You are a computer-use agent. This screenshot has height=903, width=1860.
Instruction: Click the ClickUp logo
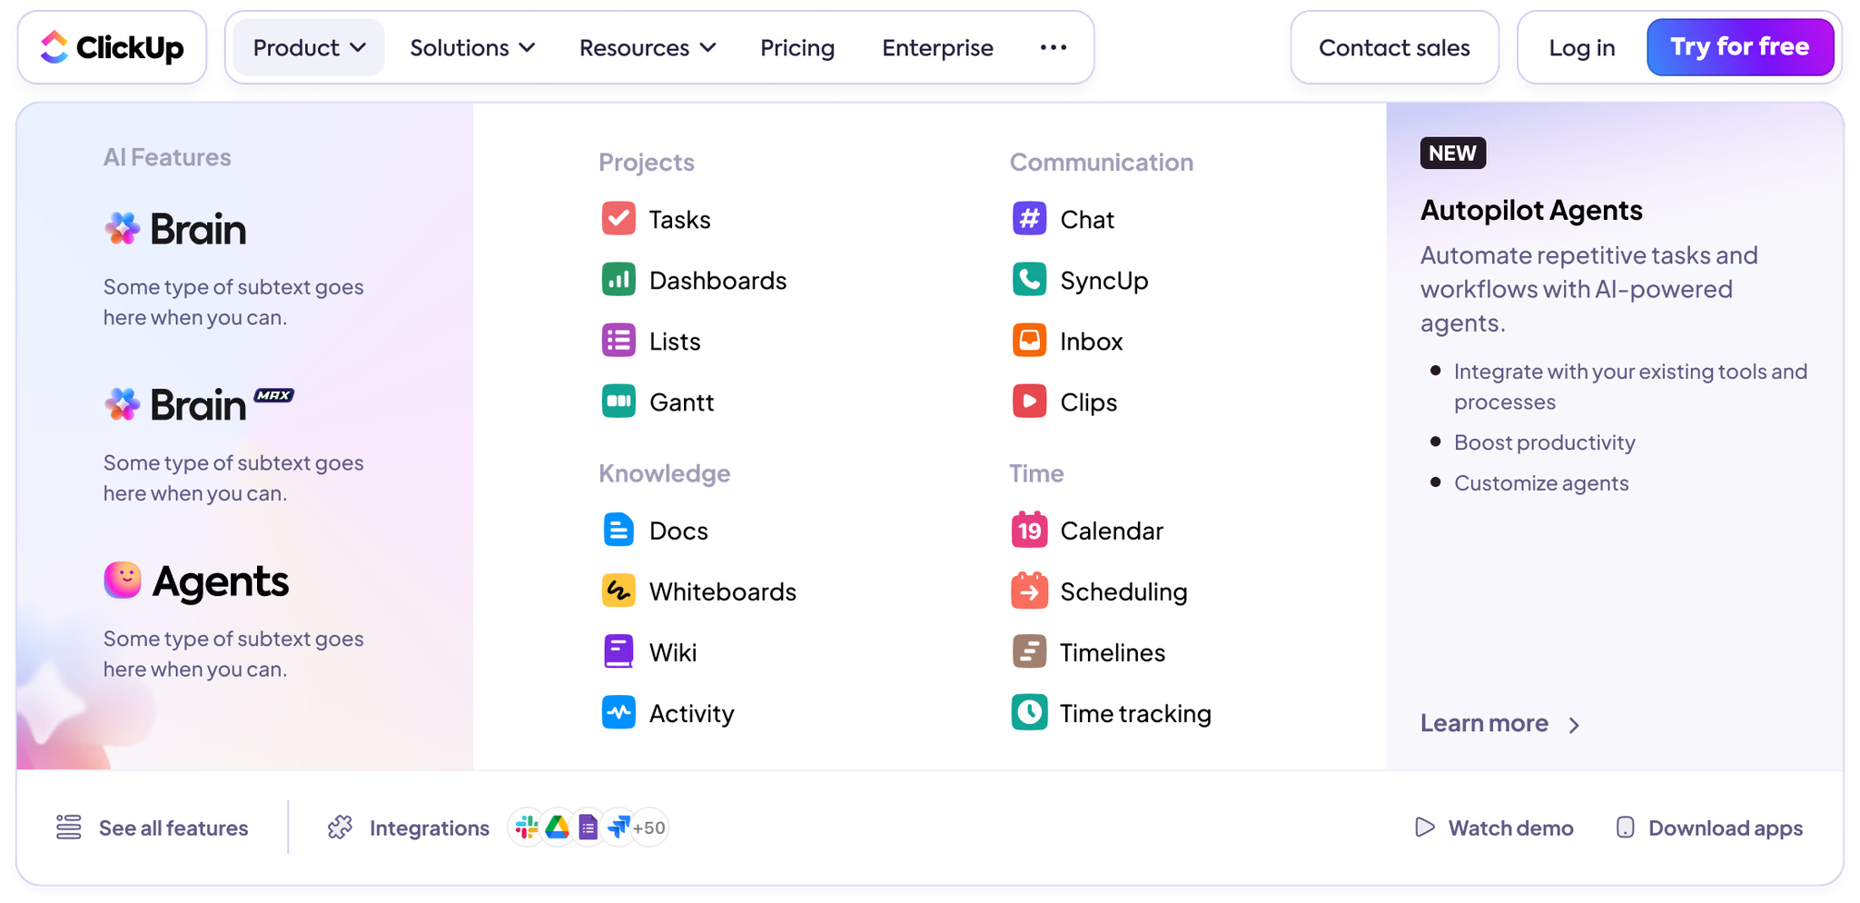tap(112, 47)
